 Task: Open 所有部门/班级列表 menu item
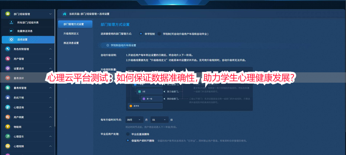[x=28, y=23]
